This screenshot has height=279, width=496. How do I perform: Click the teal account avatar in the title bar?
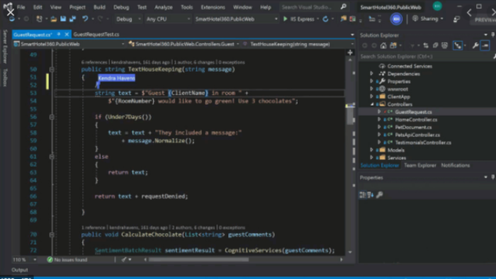coord(437,6)
